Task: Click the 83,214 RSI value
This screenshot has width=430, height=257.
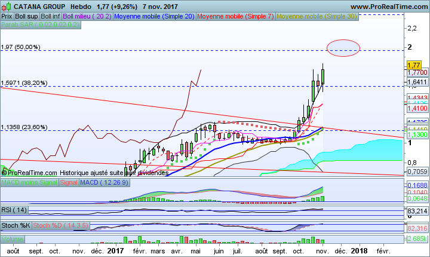Action: 417,211
